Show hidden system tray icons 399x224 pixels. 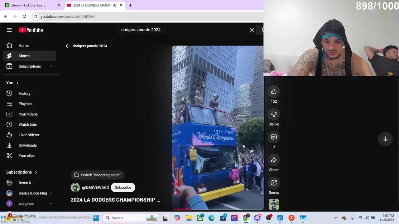point(336,218)
